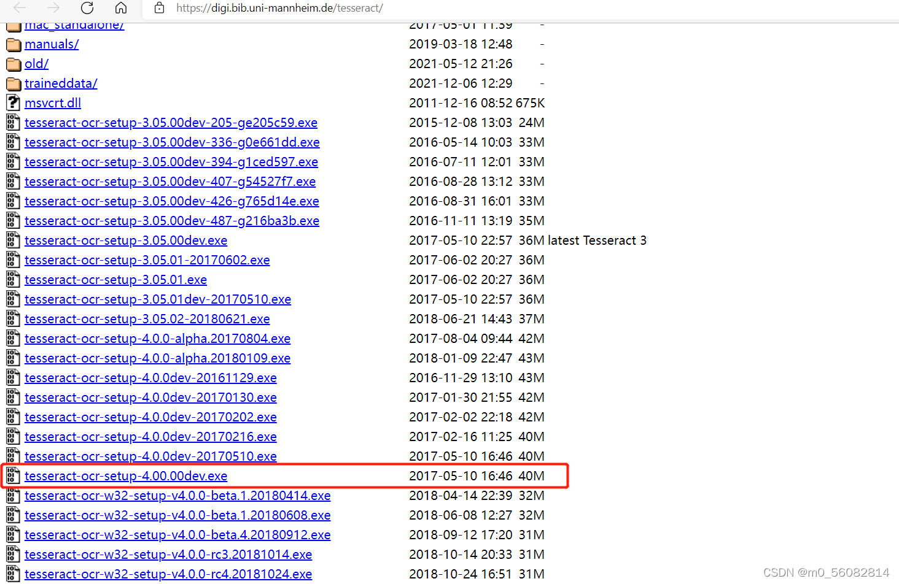Download tesseract-ocr-setup-4.0.0-alpha.20180109.exe
Screen dimensions: 899x584
click(158, 358)
